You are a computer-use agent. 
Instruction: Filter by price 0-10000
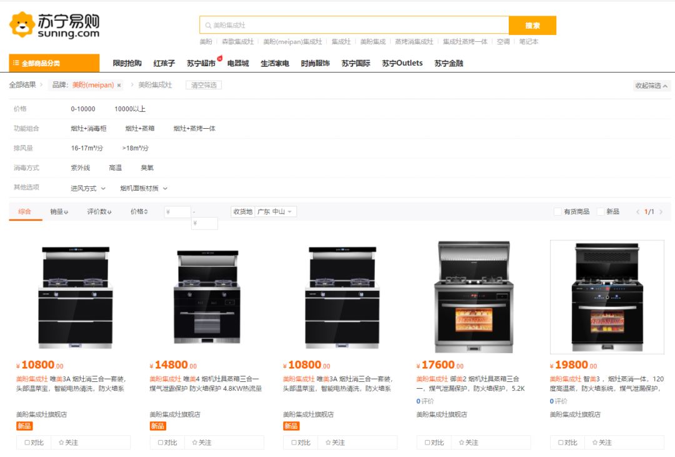coord(83,109)
